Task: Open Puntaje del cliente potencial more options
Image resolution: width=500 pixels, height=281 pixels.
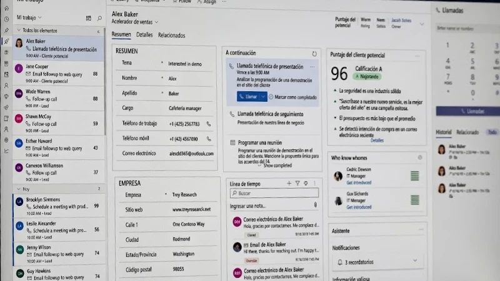Action: (417, 56)
